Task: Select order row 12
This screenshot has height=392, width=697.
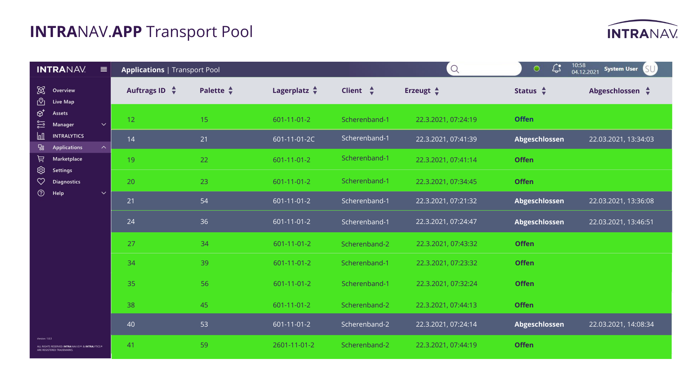Action: click(391, 117)
